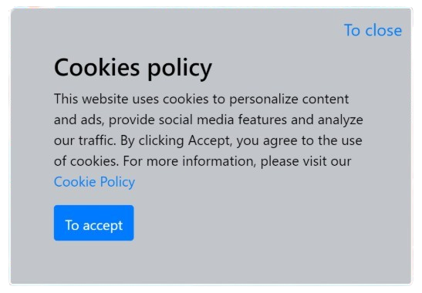Dismiss the banner via "To close"
The height and width of the screenshot is (293, 422).
[373, 30]
